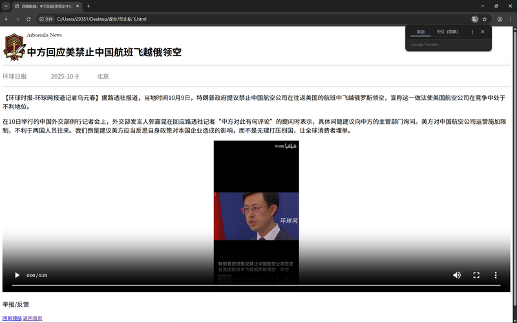
Task: Click the location label 北京
Action: click(103, 76)
